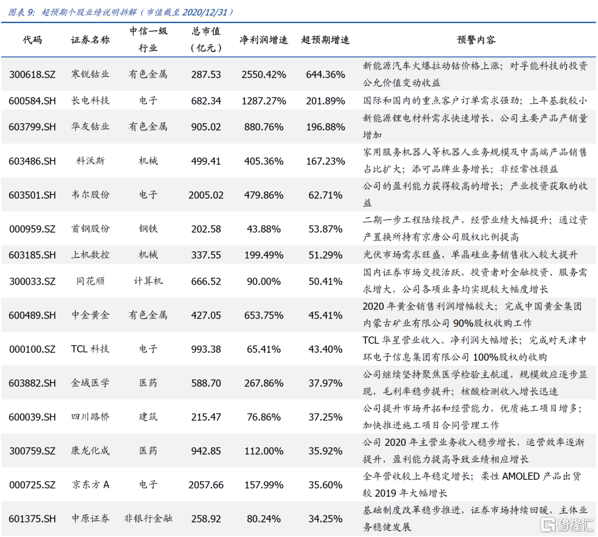Select the stock code 300033.SZ
Image resolution: width=598 pixels, height=537 pixels.
click(32, 281)
